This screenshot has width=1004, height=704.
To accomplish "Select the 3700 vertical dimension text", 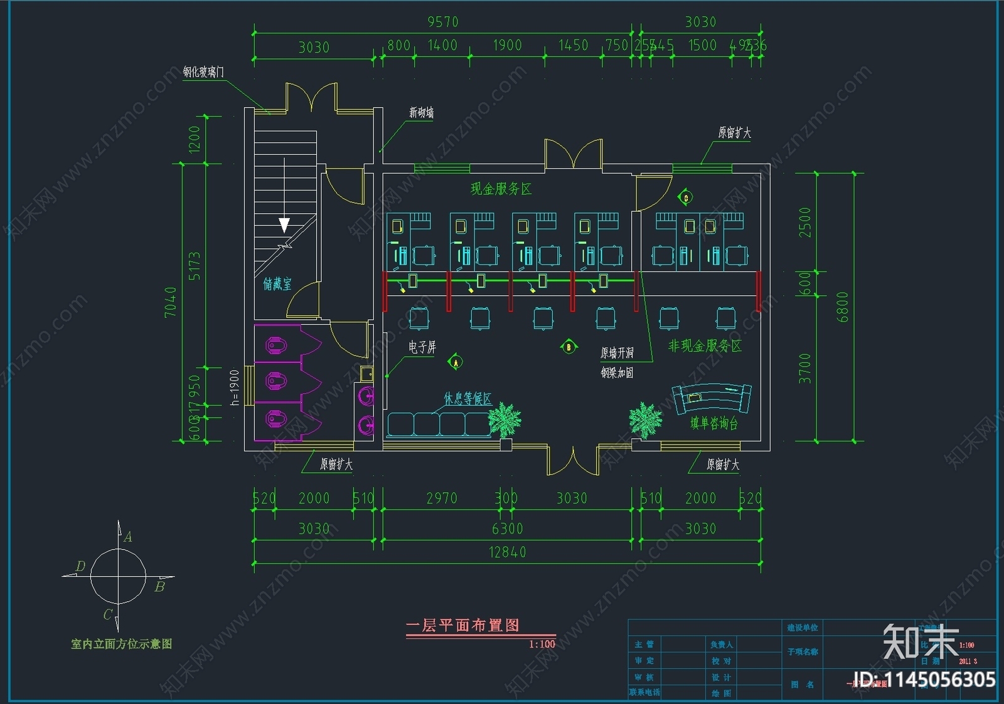I will tap(805, 369).
